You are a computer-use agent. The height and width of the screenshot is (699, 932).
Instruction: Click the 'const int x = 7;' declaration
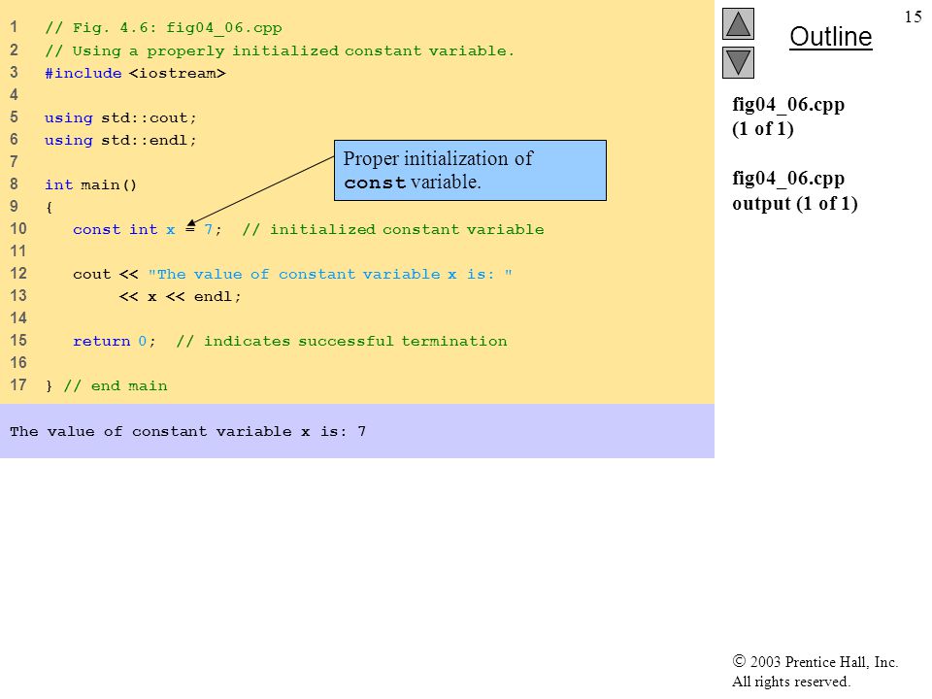(x=147, y=229)
